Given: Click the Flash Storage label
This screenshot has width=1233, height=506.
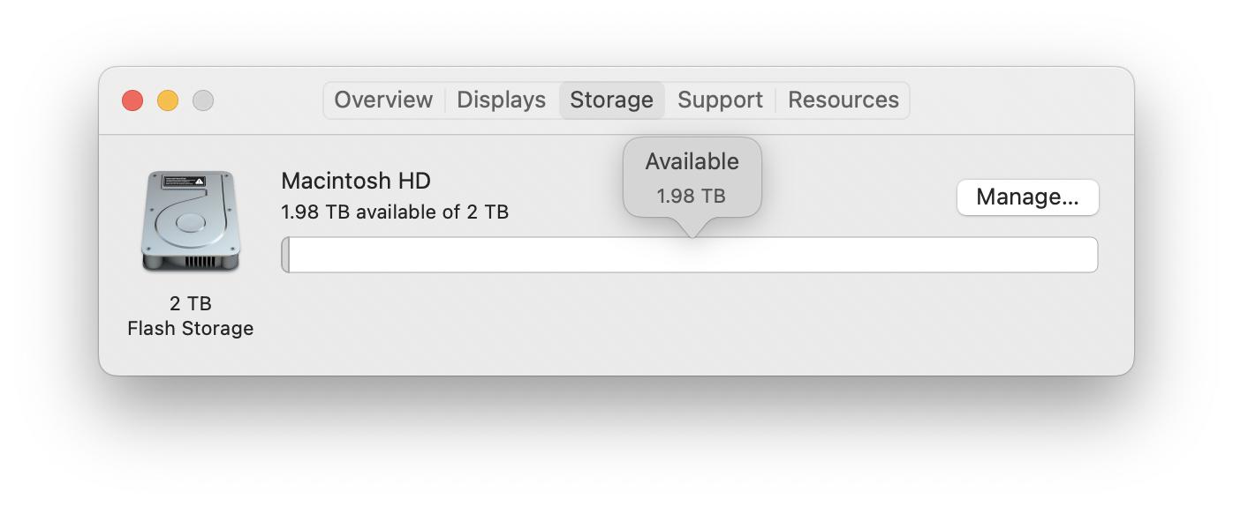Looking at the screenshot, I should tap(191, 328).
